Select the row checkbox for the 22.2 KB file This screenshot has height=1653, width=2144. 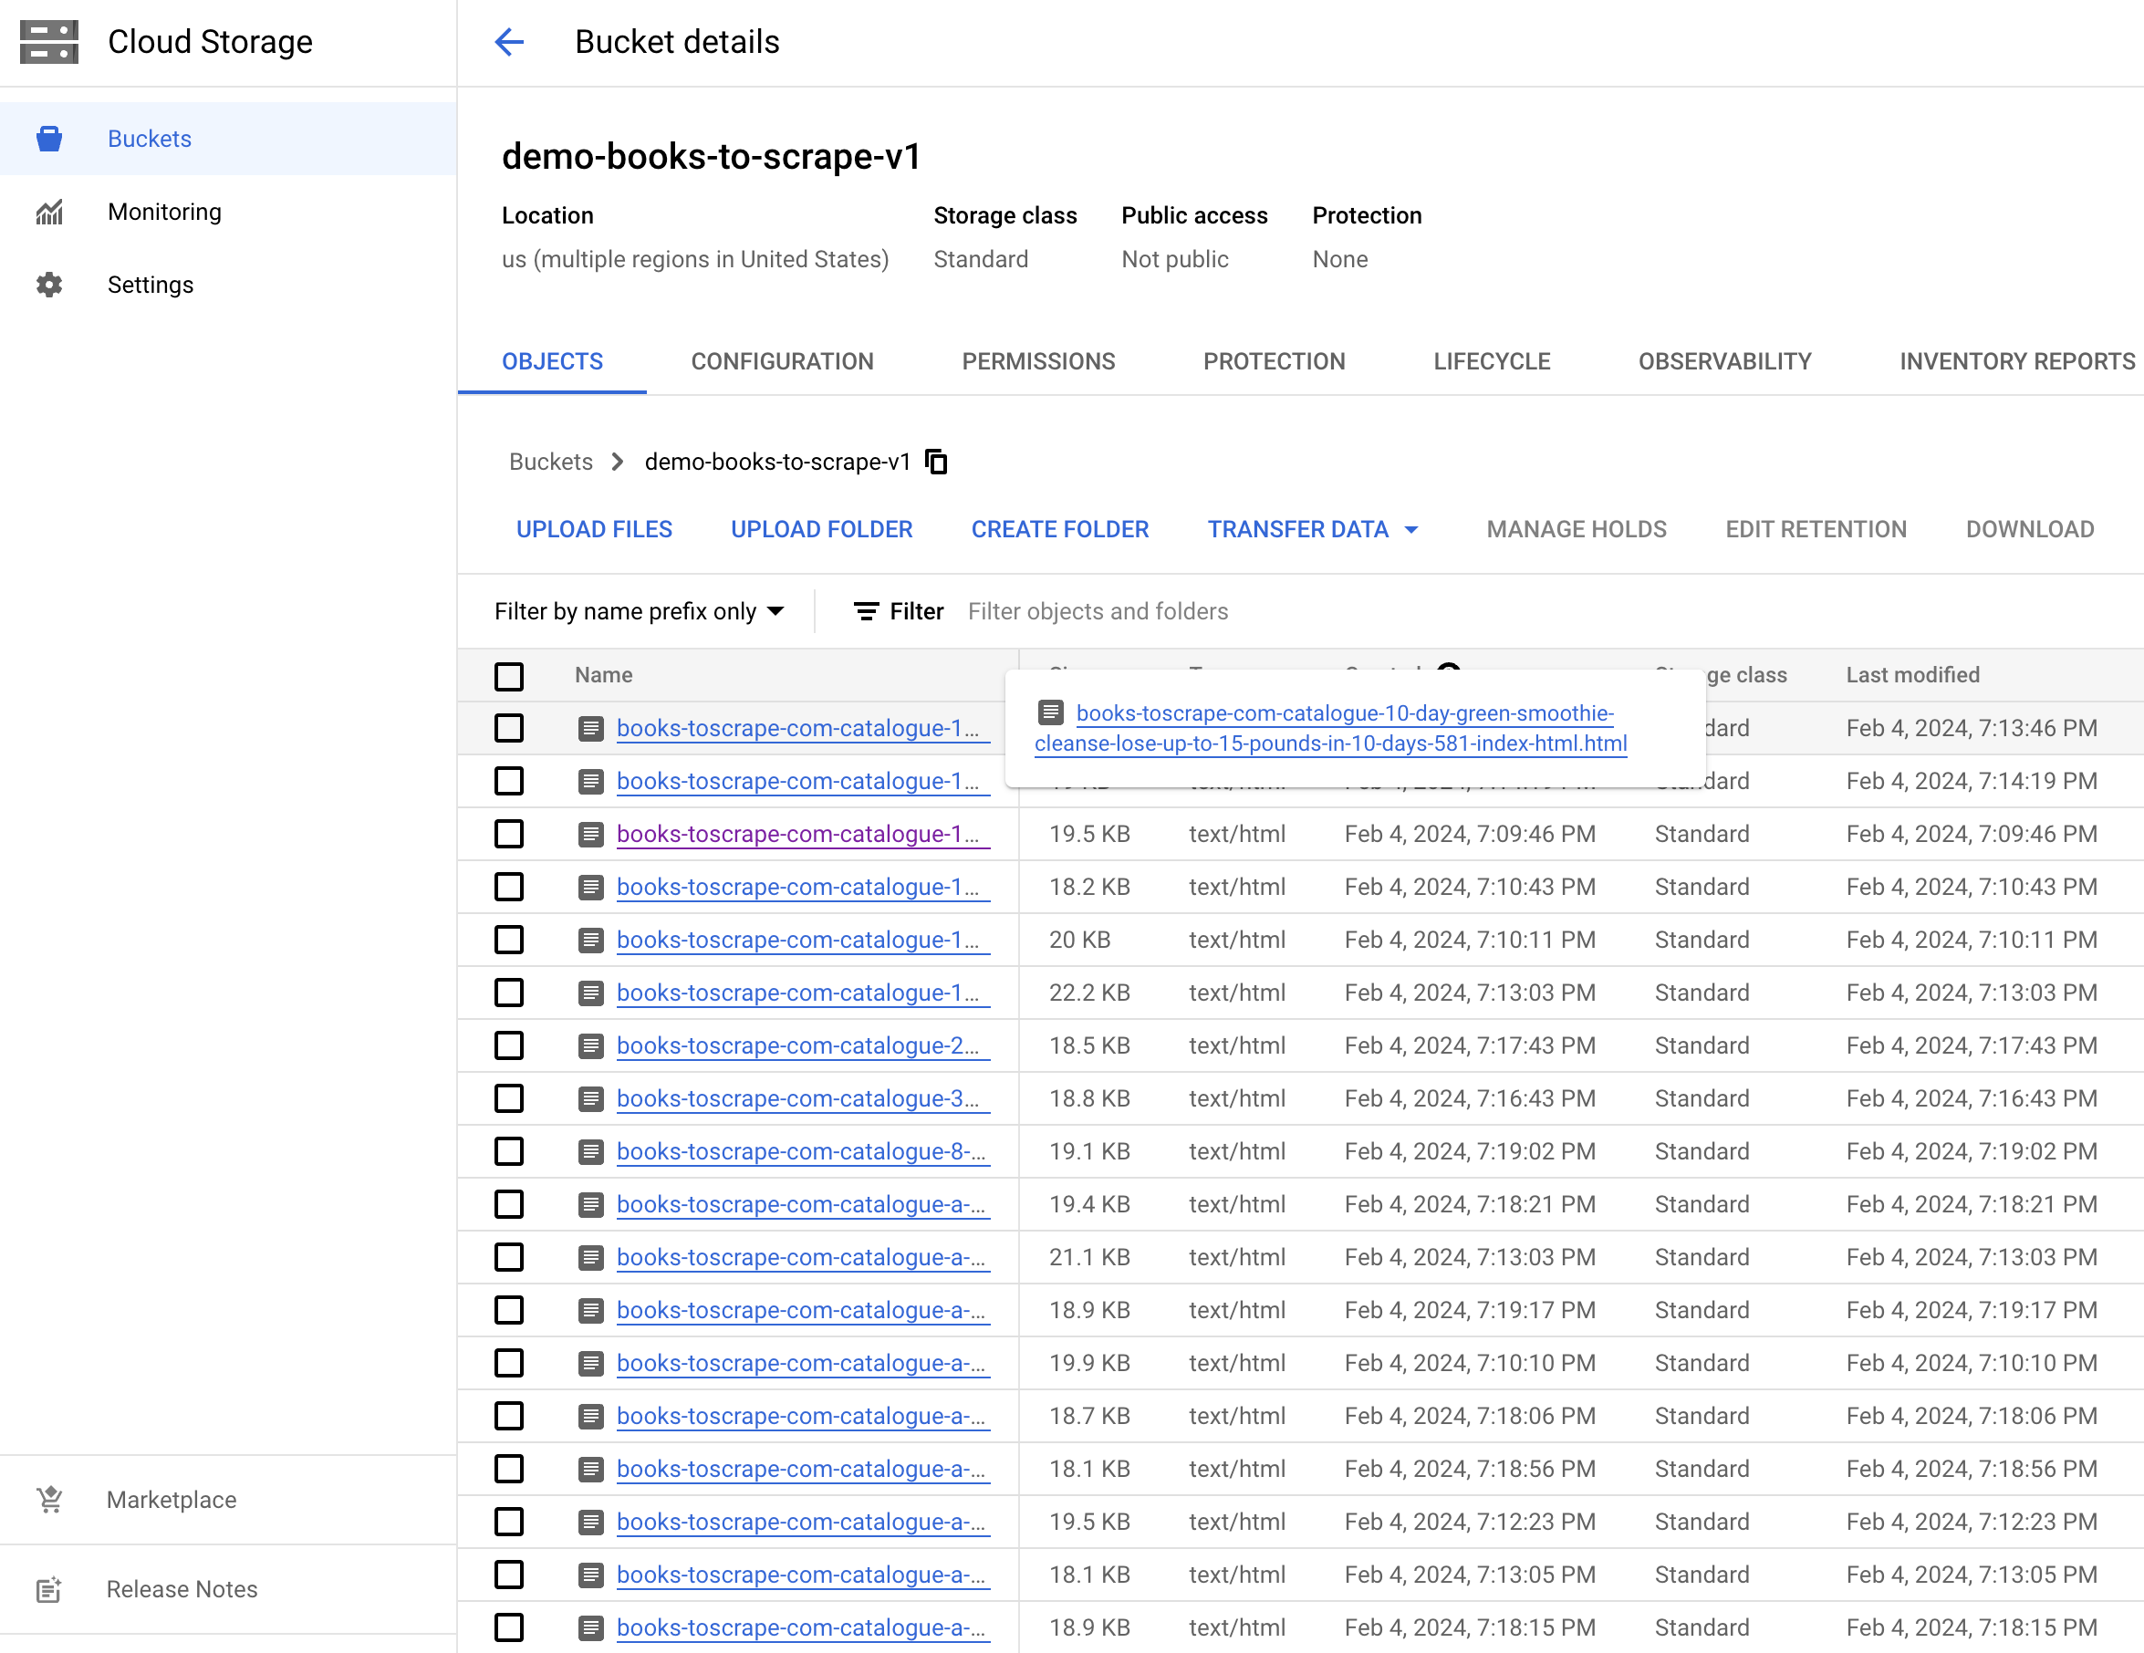pos(508,993)
